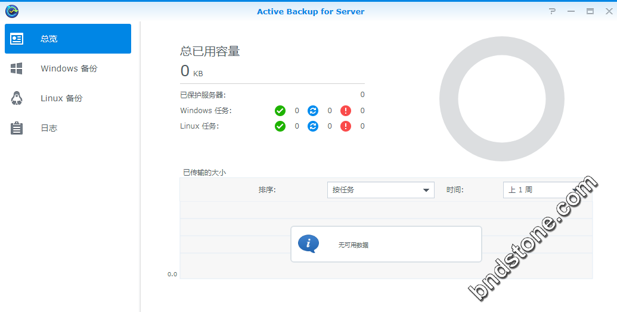Click the Linux 任务 label

pos(200,126)
